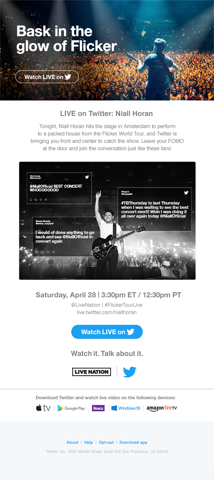This screenshot has width=214, height=480.
Task: Open the About footer link
Action: 72,442
